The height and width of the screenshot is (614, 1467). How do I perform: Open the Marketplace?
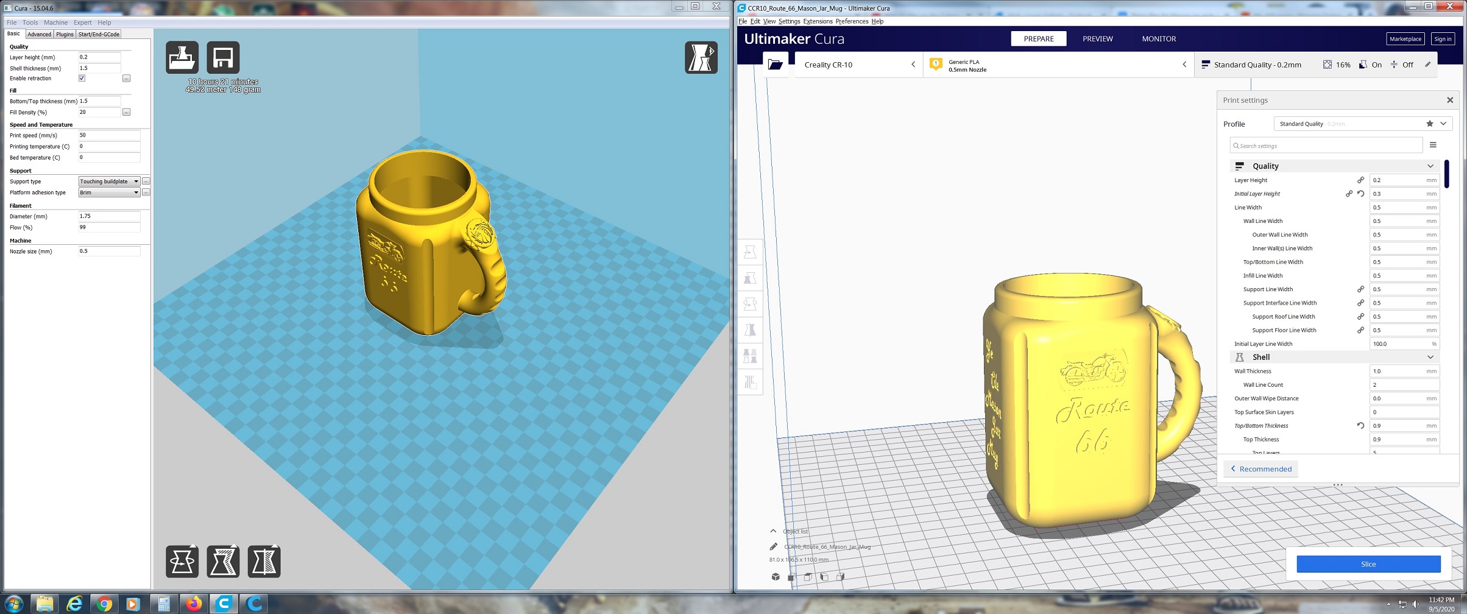point(1405,39)
